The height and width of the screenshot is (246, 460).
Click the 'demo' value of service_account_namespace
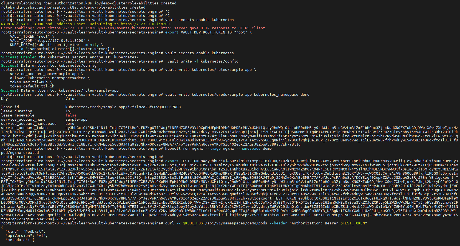tap(70, 123)
